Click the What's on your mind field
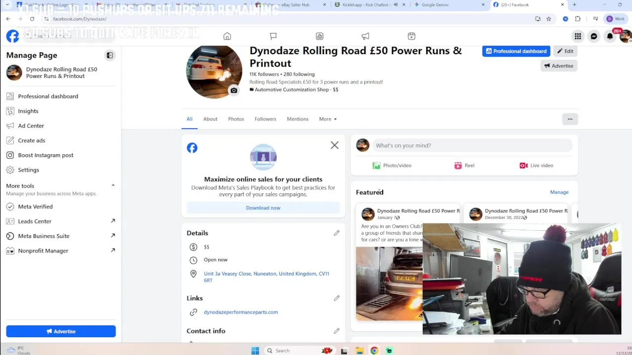This screenshot has width=632, height=355. tap(472, 145)
